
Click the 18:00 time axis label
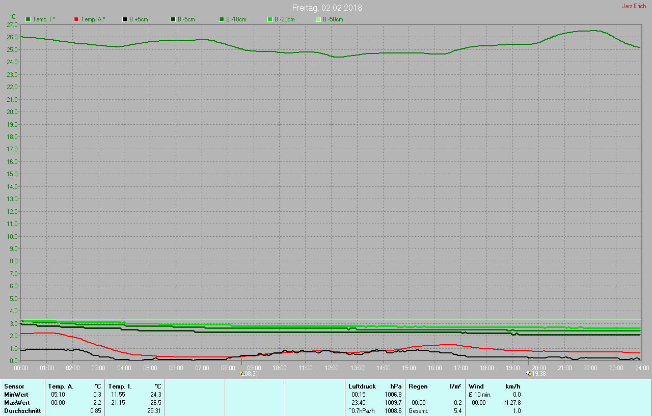(486, 368)
